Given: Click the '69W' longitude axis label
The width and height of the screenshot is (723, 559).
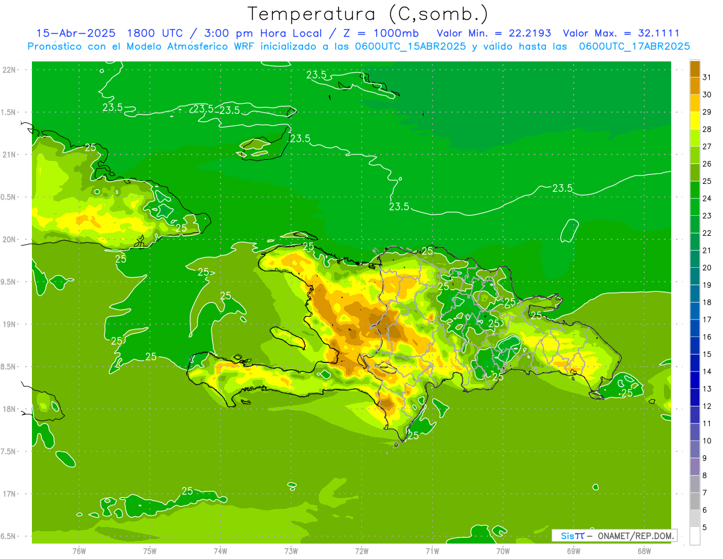Looking at the screenshot, I should click(574, 551).
